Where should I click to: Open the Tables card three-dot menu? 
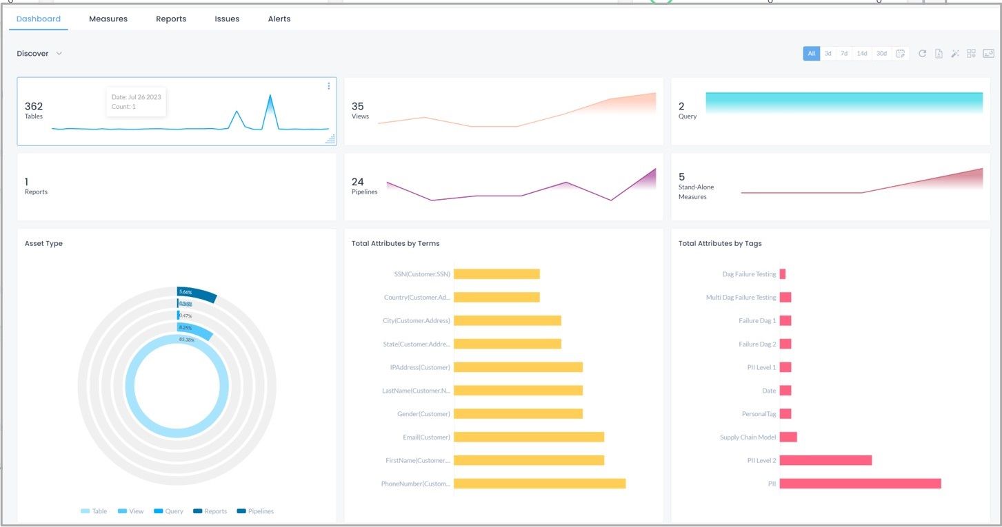328,86
